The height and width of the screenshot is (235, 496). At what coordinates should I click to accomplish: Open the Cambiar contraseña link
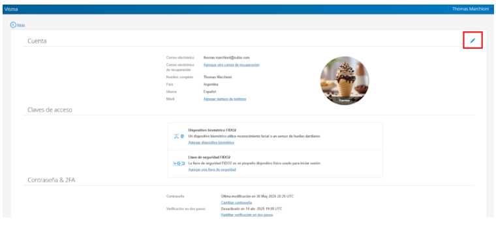[236, 202]
